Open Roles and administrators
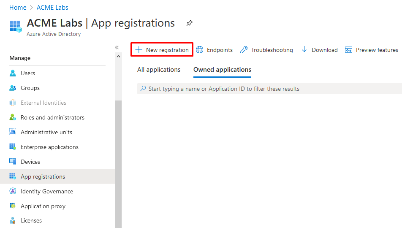Viewport: 402px width, 228px height. pos(52,117)
